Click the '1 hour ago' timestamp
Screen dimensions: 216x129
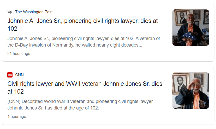(17, 117)
